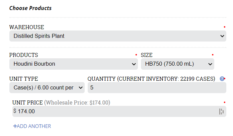Screen dimensions: 233x136
Task: Click the Wholesale Price $174.00 hint text
Action: (x=77, y=103)
